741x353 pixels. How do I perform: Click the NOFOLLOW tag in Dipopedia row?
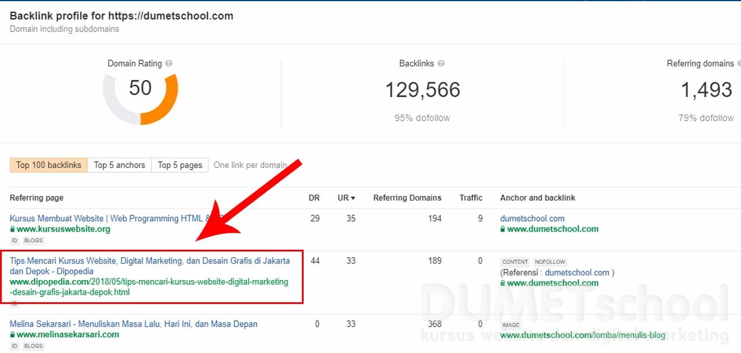[550, 262]
